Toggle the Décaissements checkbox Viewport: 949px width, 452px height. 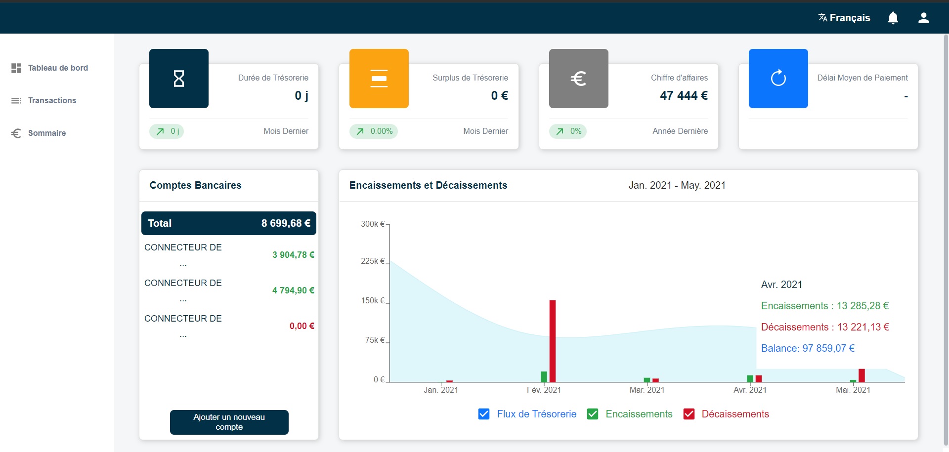[689, 414]
